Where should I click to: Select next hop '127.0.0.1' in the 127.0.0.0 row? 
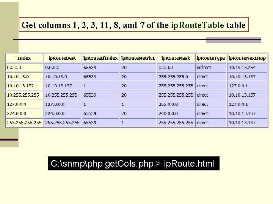[247, 104]
